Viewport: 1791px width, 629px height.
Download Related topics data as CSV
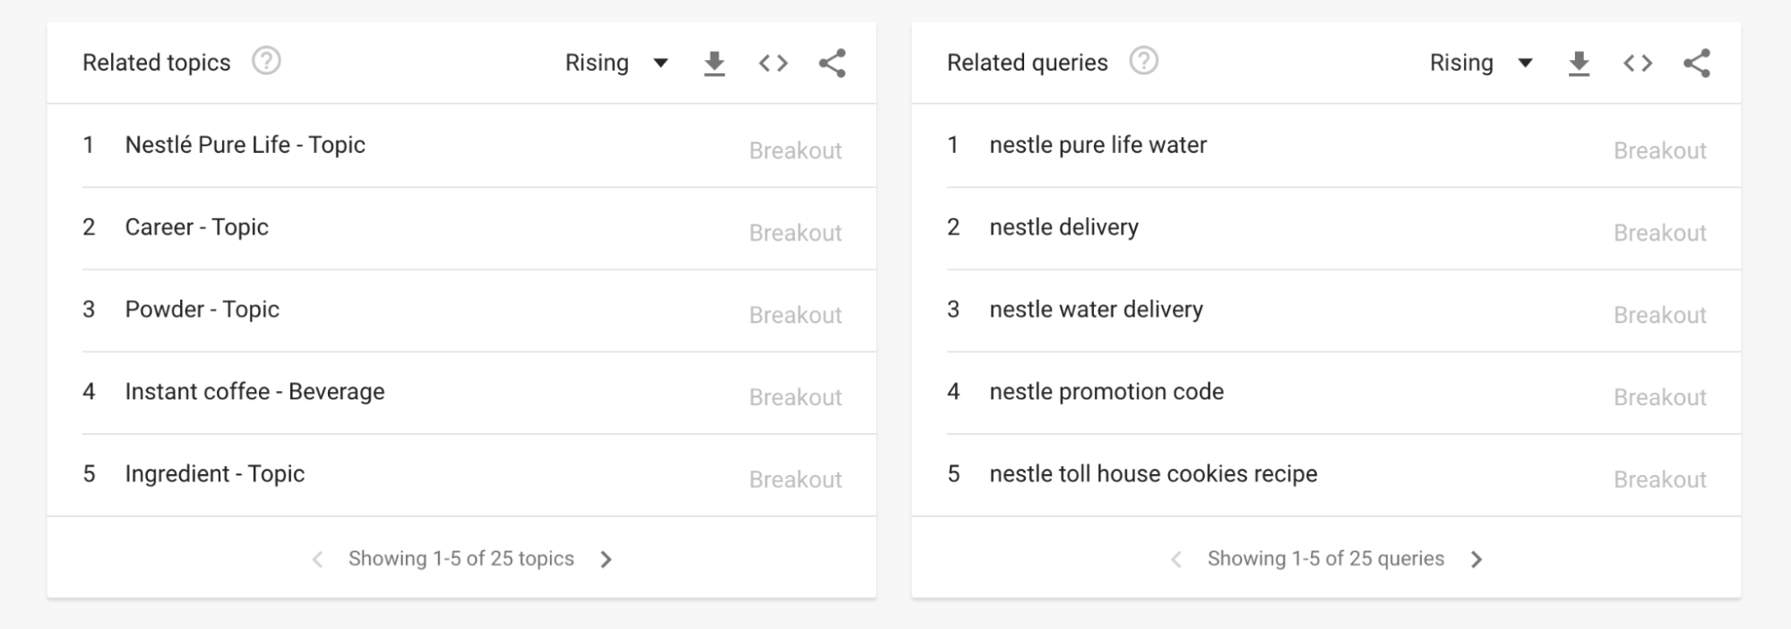tap(714, 64)
